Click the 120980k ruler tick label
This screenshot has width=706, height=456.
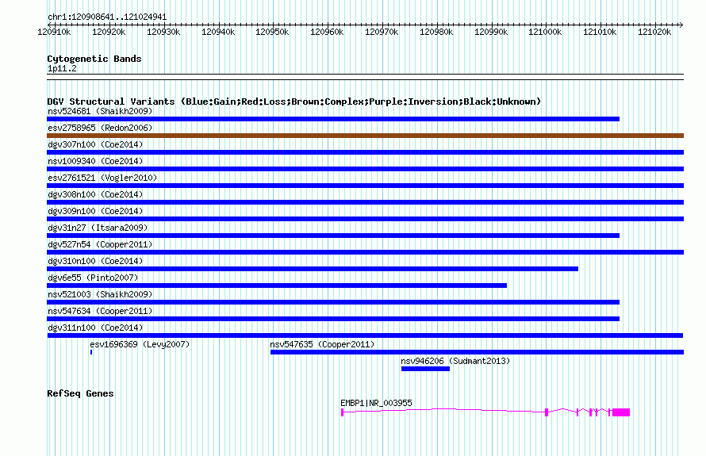435,32
